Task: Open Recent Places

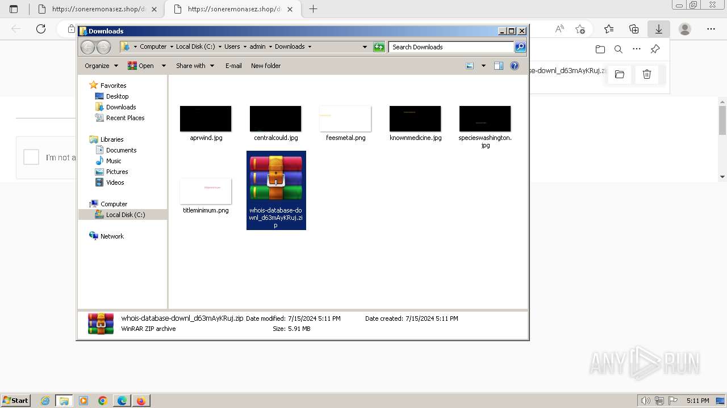Action: click(x=125, y=118)
